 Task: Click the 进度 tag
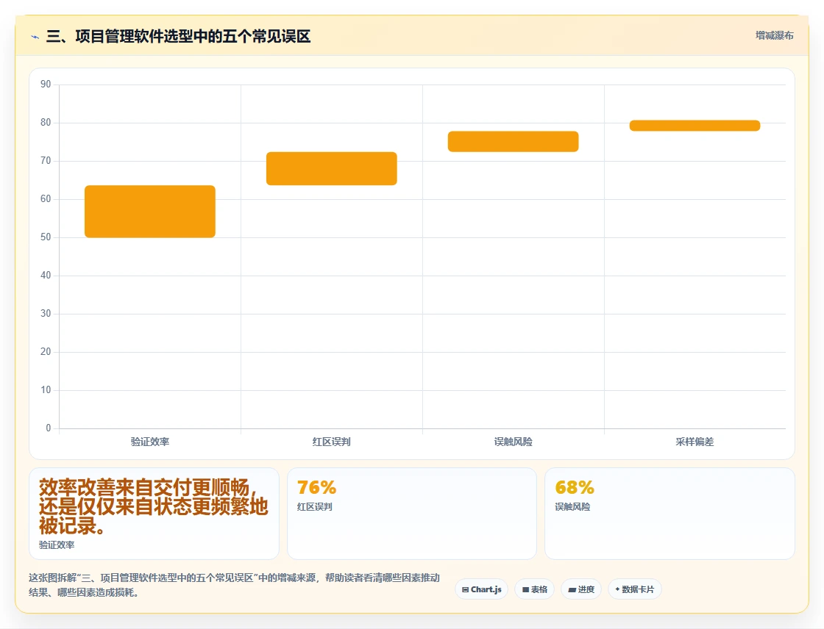click(581, 589)
